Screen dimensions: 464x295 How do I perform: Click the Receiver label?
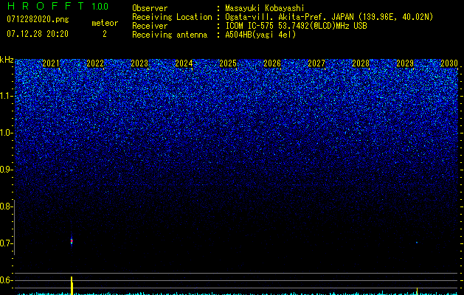tap(150, 26)
